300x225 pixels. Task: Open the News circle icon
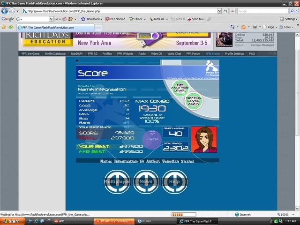[x=145, y=180]
